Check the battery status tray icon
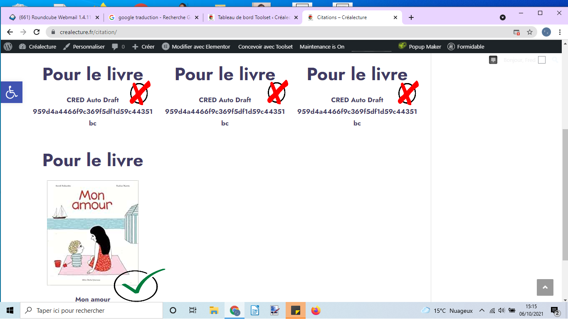This screenshot has width=568, height=319. [512, 310]
